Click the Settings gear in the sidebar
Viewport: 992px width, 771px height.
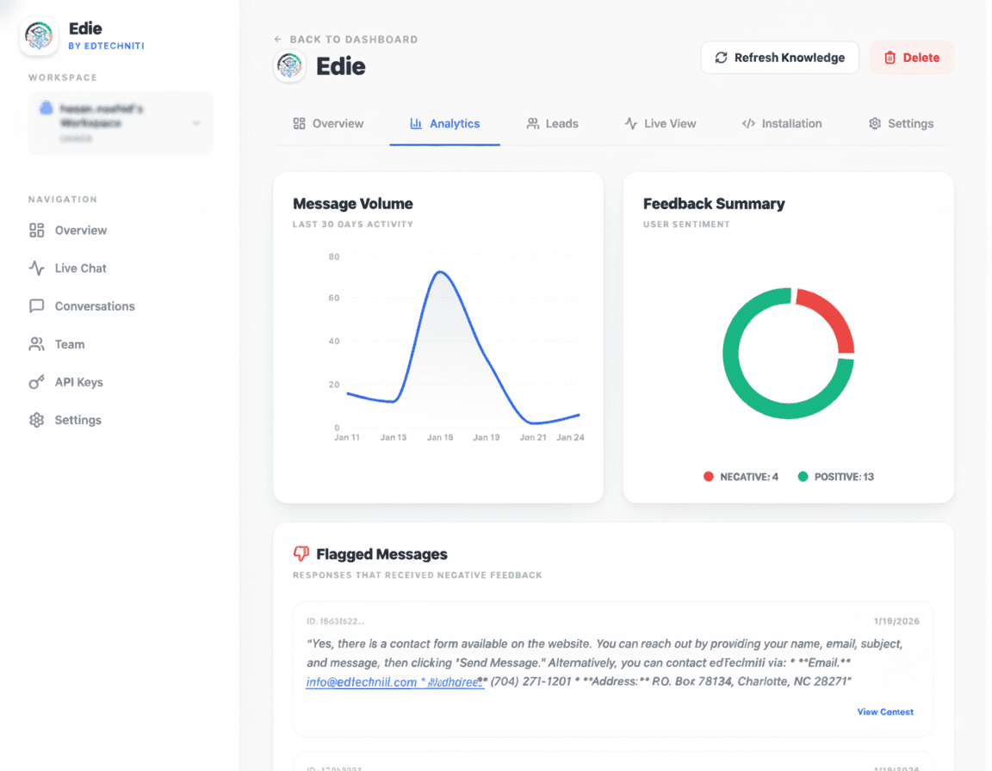click(34, 419)
